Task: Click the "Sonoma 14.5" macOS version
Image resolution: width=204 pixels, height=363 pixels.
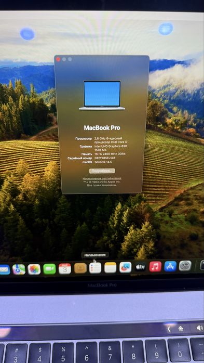Action: coord(103,162)
